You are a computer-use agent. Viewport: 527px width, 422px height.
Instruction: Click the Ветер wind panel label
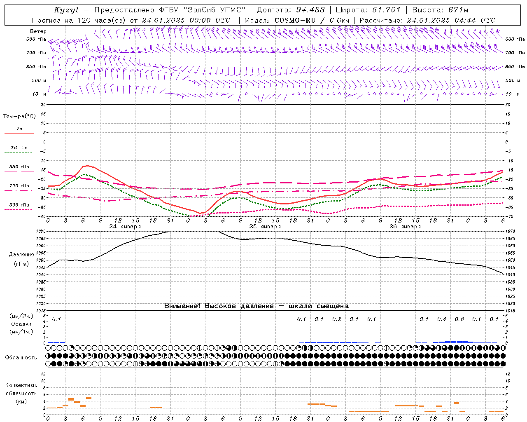click(x=38, y=31)
